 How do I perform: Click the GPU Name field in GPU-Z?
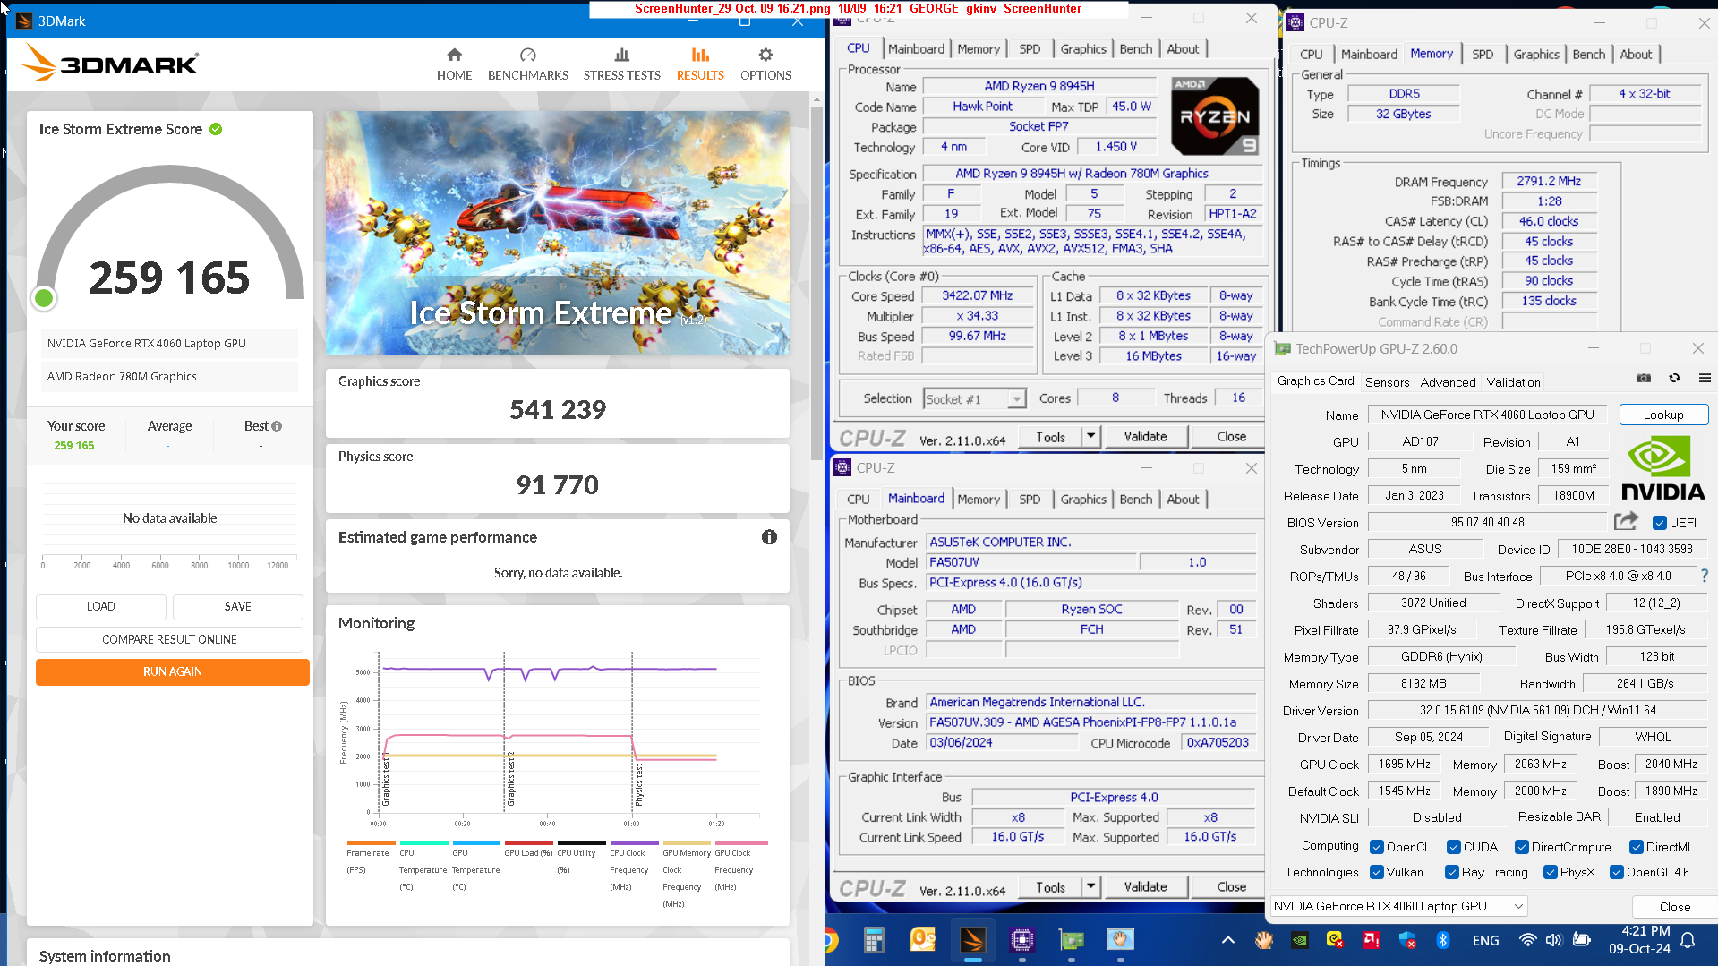click(x=1487, y=415)
